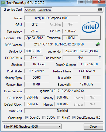Click the Name field showing Intel HD Graphics
Screen dimensions: 106x132
[x=51, y=18]
